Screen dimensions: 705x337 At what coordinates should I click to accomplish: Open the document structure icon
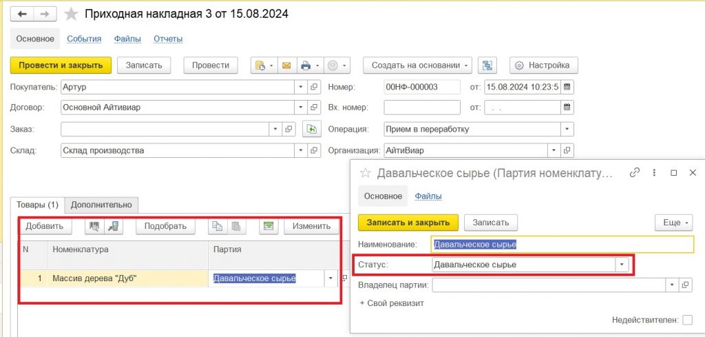(487, 65)
